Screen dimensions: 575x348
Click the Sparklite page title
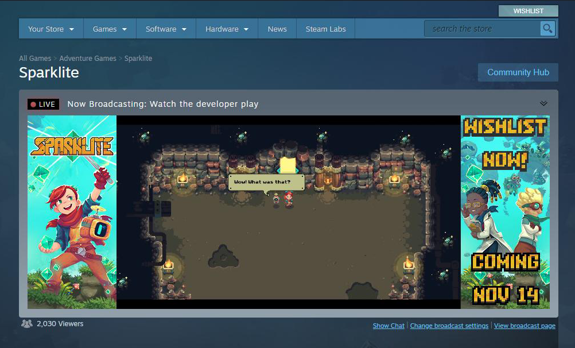tap(49, 73)
